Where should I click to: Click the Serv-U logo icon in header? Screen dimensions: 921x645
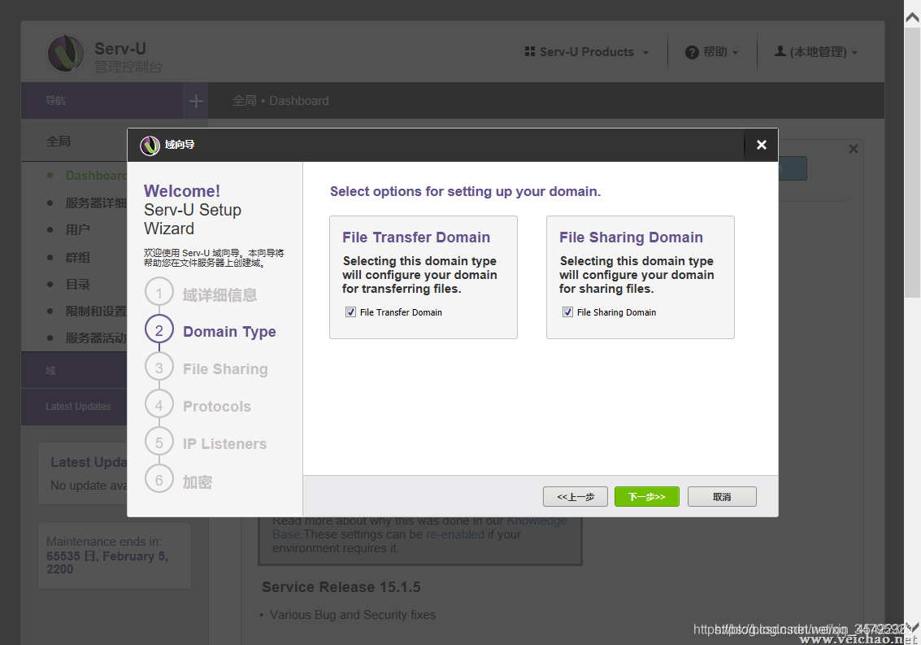66,54
